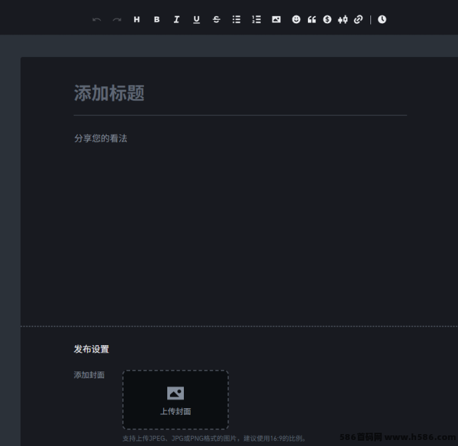This screenshot has height=446, width=458.
Task: Click the 上传封面 upload box
Action: (x=175, y=400)
